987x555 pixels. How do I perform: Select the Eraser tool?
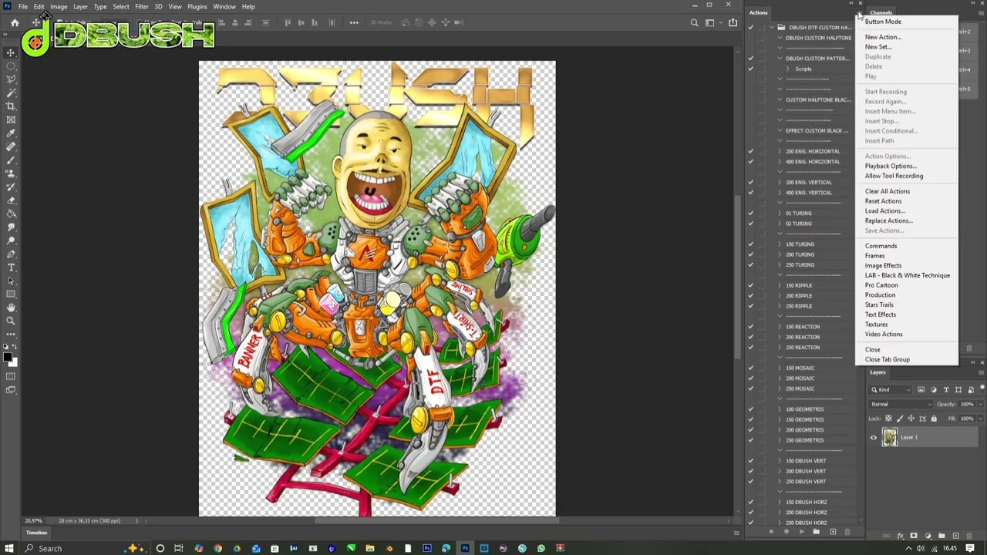pos(11,200)
